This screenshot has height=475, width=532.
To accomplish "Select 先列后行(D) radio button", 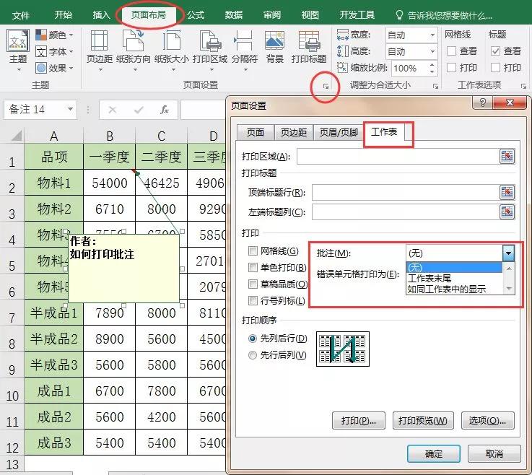I will (x=253, y=339).
